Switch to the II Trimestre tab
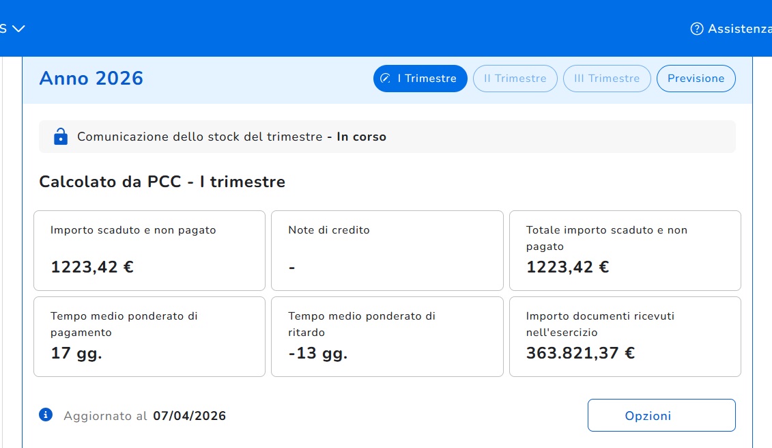Image resolution: width=772 pixels, height=448 pixels. click(x=515, y=79)
